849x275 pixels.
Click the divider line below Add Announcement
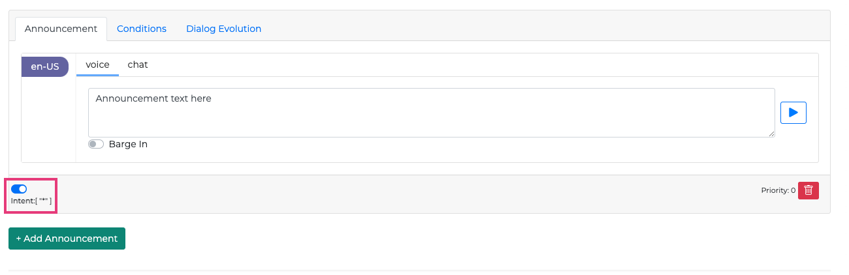[418, 270]
